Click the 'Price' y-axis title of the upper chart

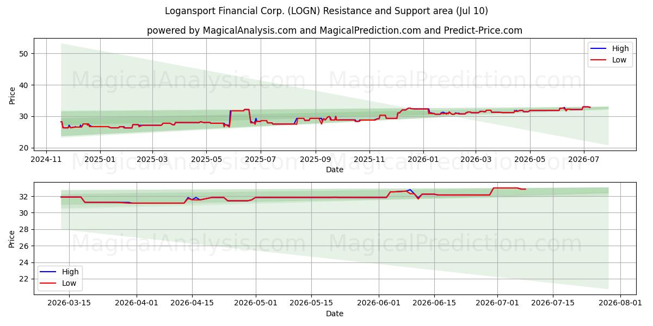(x=13, y=94)
